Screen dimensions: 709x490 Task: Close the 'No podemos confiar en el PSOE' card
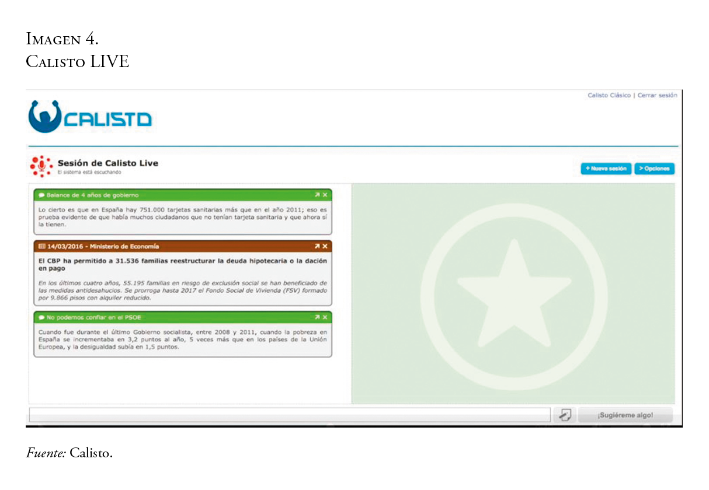[325, 317]
